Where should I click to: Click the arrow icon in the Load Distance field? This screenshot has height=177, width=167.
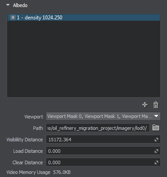[x=156, y=151]
